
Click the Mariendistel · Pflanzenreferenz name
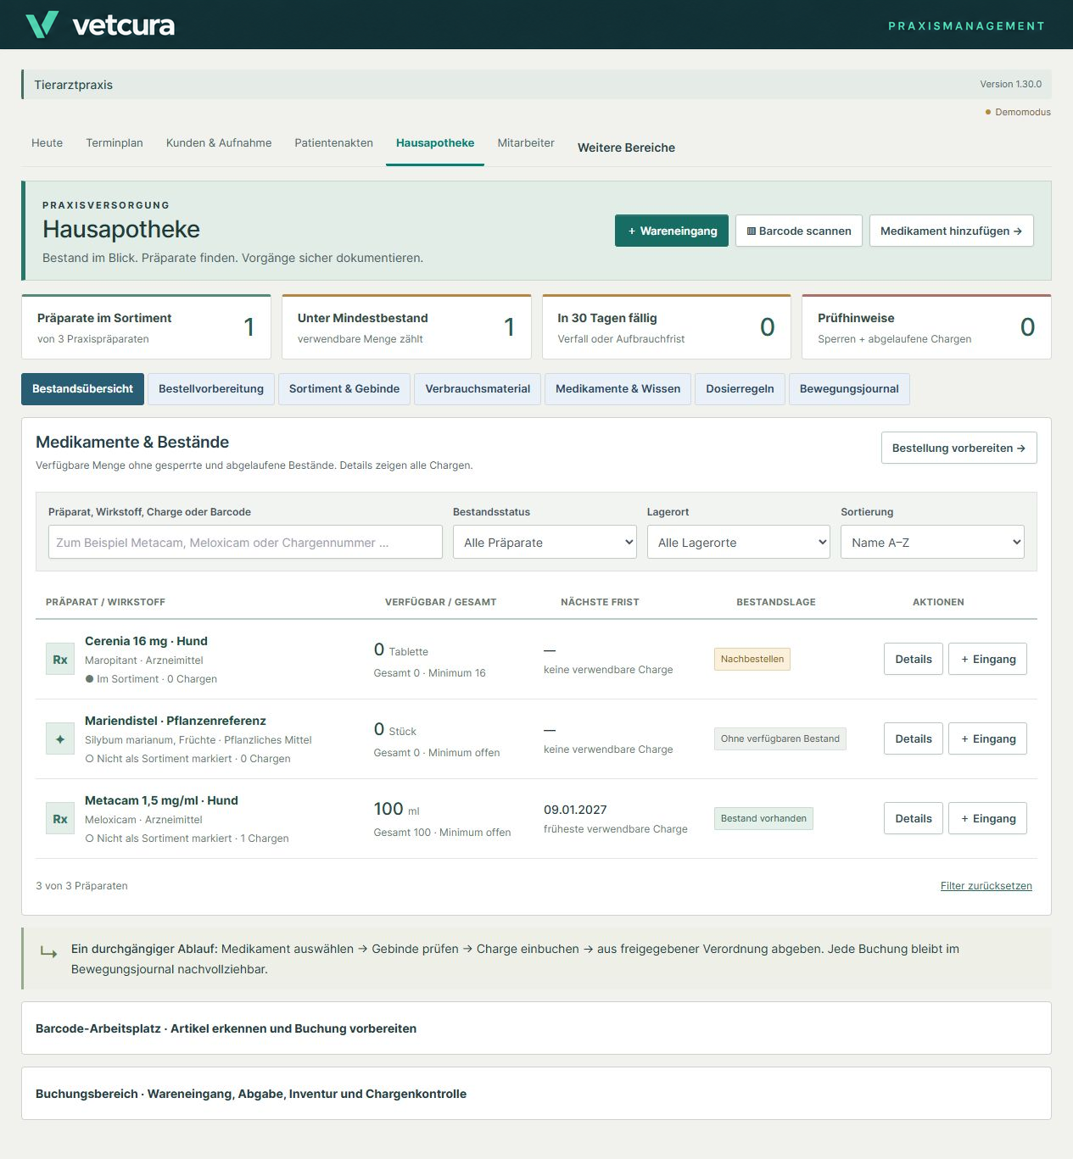click(x=176, y=721)
